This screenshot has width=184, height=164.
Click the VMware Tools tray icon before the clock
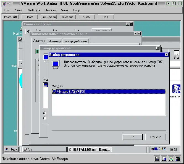coord(165,149)
